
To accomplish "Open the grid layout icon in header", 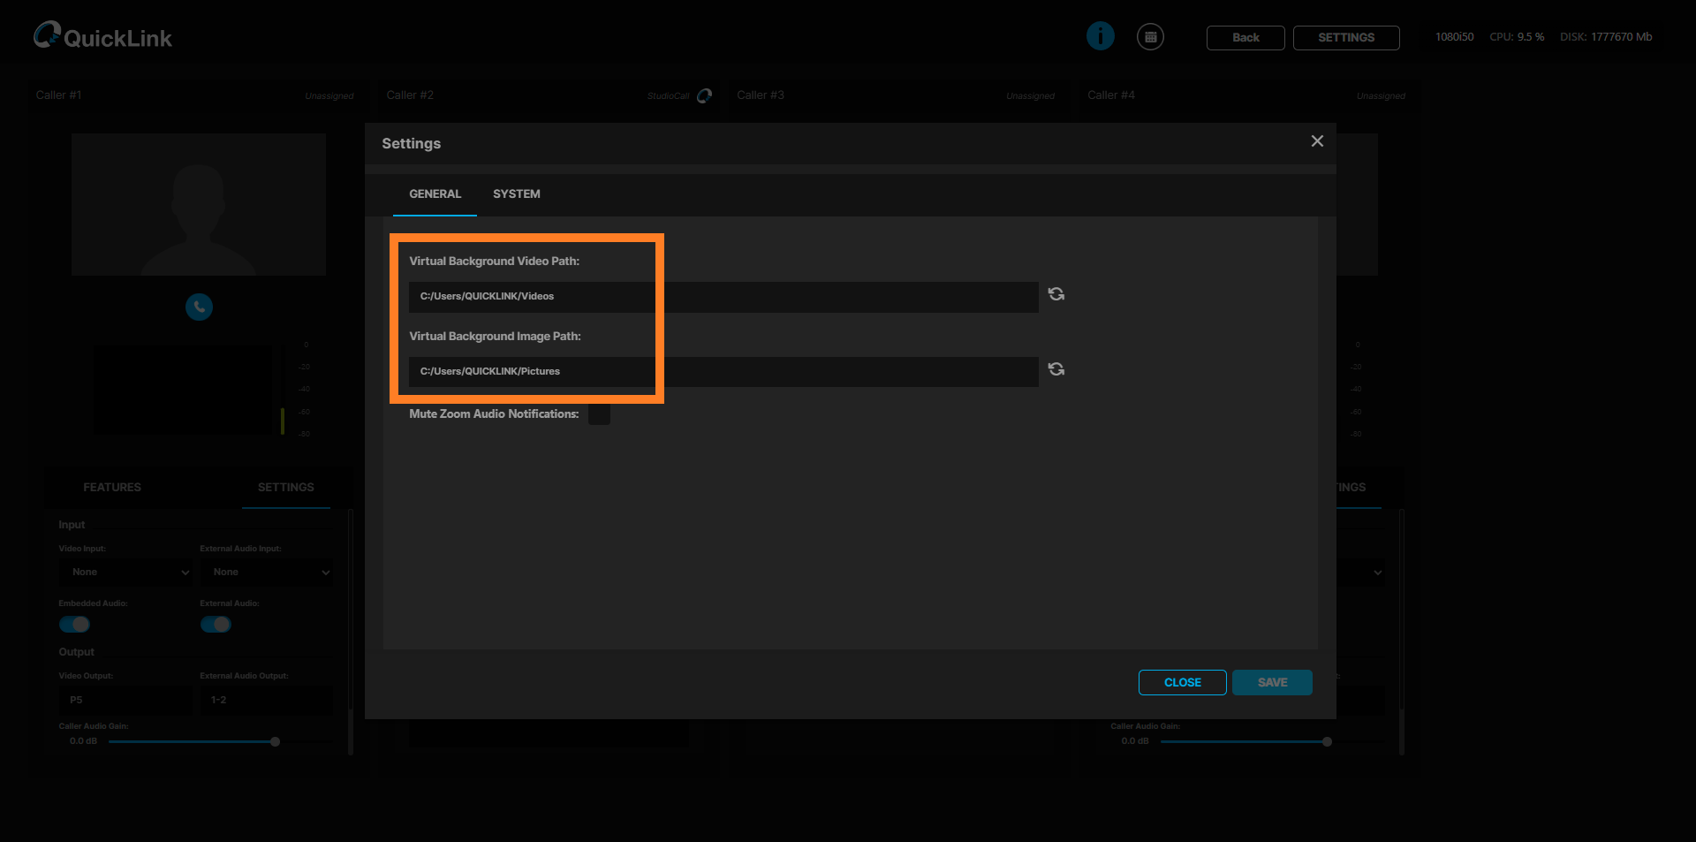I will coord(1150,37).
